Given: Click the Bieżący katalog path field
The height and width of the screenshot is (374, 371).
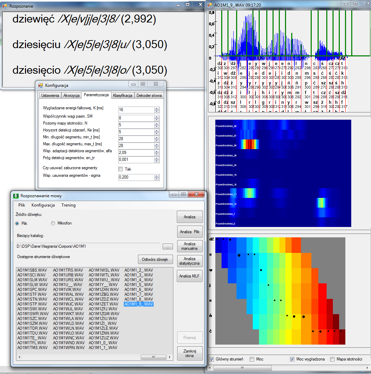Looking at the screenshot, I should (88, 246).
